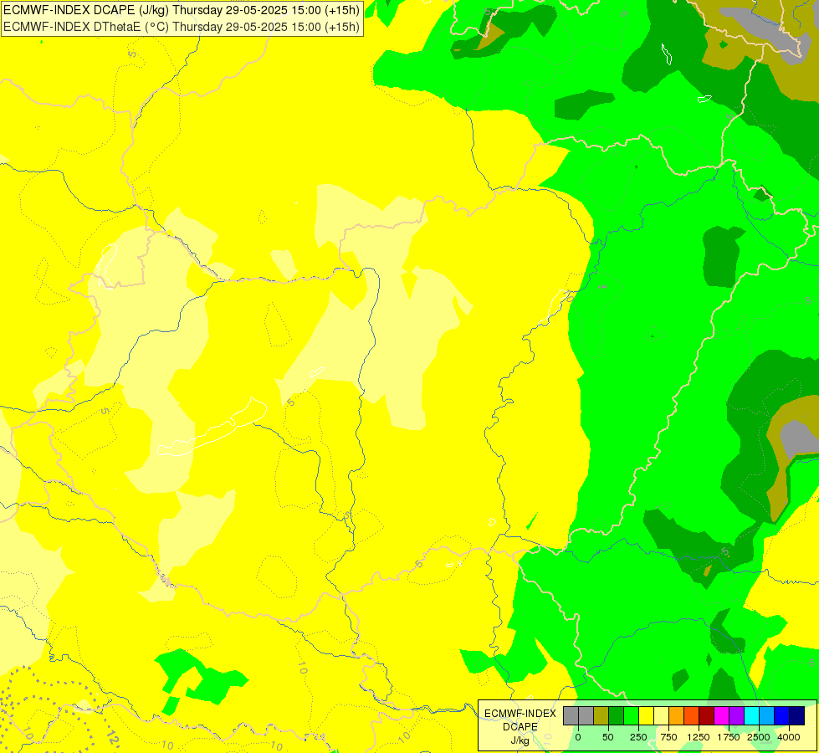Click the DCAPE label in the legend box
Viewport: 819px width, 753px height.
520,727
